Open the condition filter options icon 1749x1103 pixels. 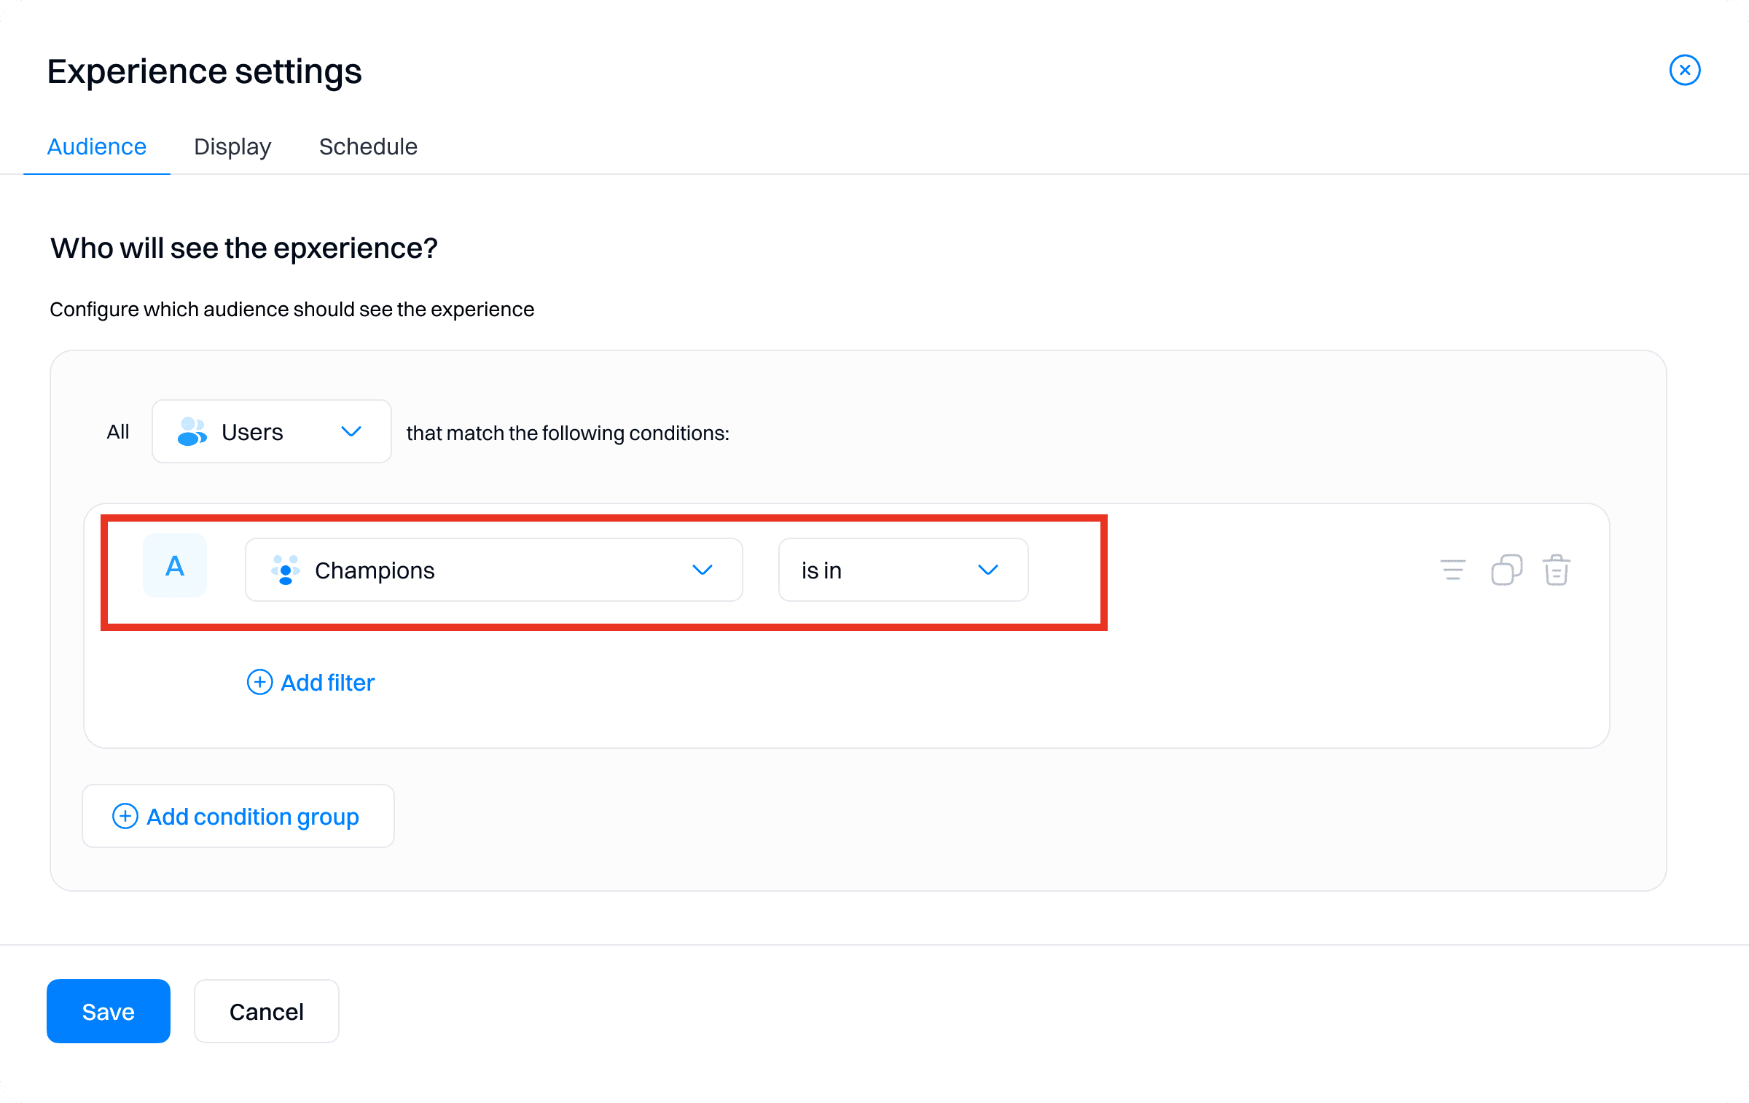coord(1452,570)
